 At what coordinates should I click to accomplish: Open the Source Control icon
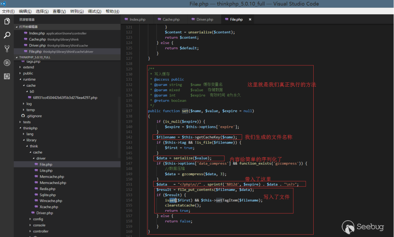pos(7,49)
